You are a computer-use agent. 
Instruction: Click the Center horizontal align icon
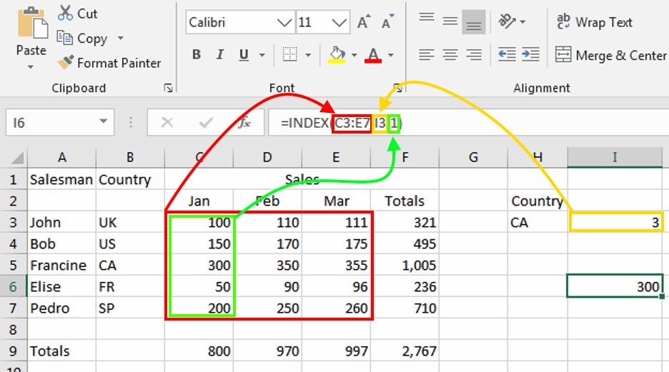tap(450, 54)
